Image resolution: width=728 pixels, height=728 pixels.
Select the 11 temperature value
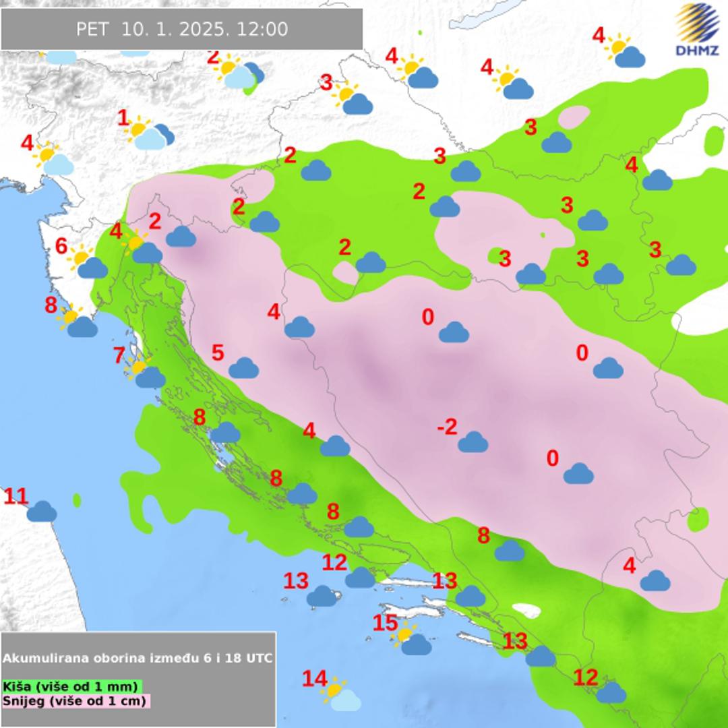[x=16, y=497]
